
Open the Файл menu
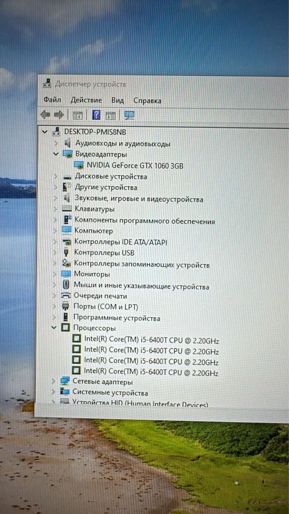click(x=52, y=99)
